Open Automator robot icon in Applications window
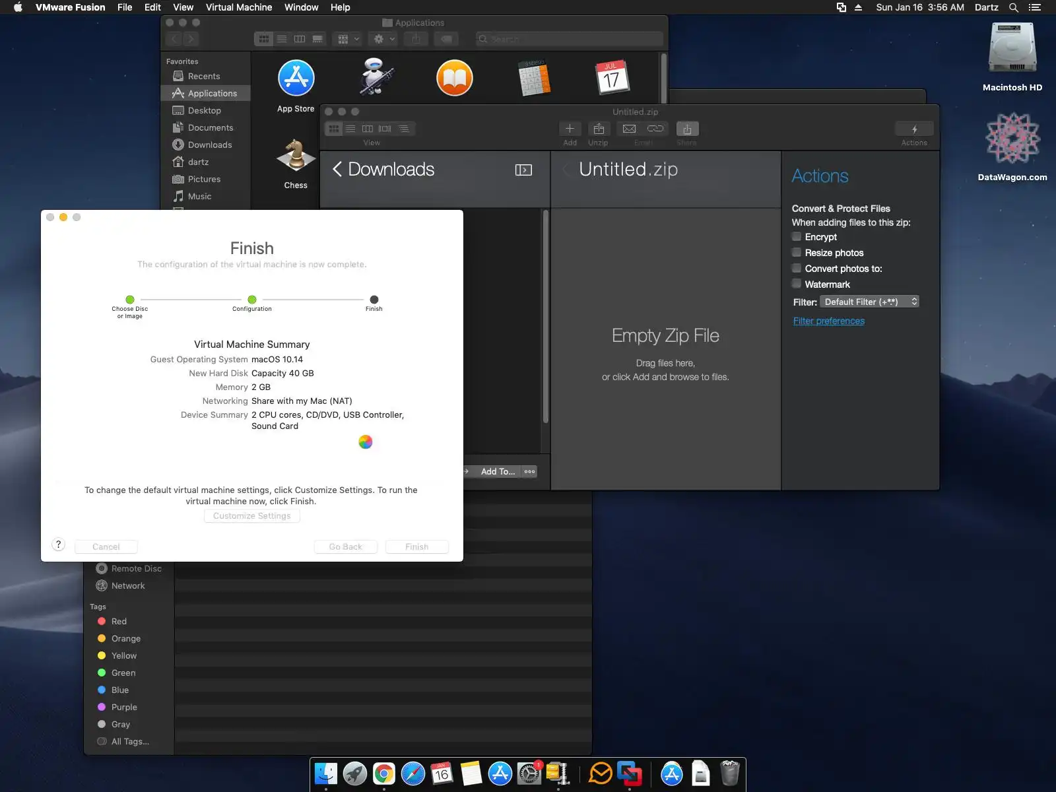The image size is (1056, 792). tap(376, 77)
